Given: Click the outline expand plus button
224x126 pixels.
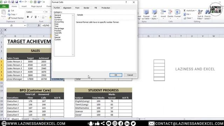Looking at the screenshot, I should click(5, 30).
